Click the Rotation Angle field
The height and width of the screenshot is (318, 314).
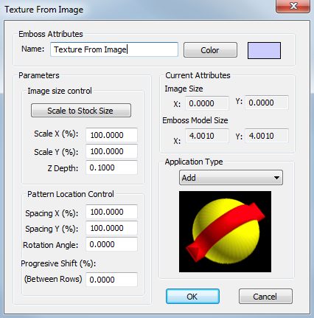coord(111,244)
